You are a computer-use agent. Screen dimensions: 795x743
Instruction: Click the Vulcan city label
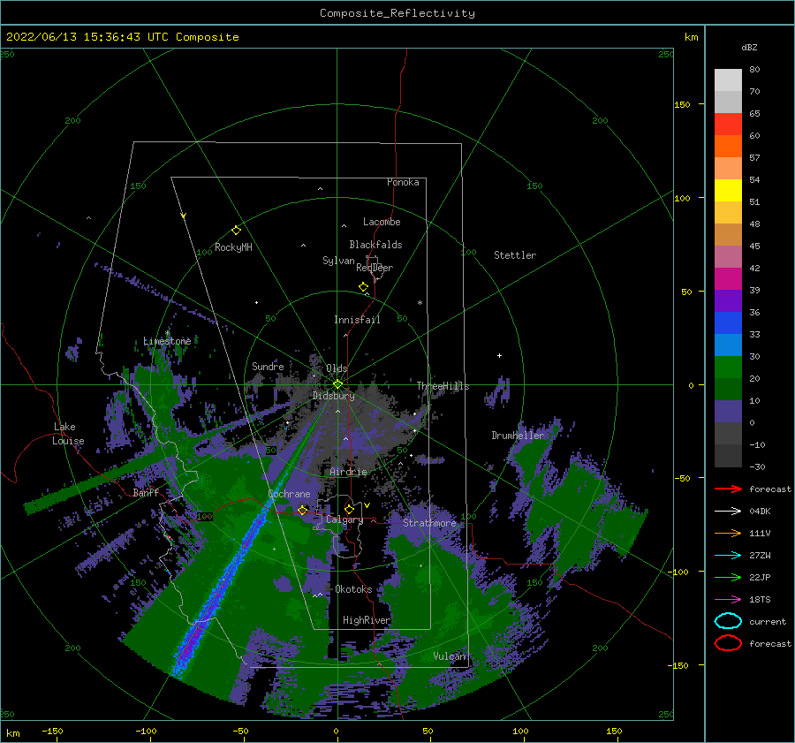pos(450,656)
